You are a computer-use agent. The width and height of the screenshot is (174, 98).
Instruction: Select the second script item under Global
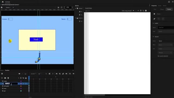[x=81, y=15]
